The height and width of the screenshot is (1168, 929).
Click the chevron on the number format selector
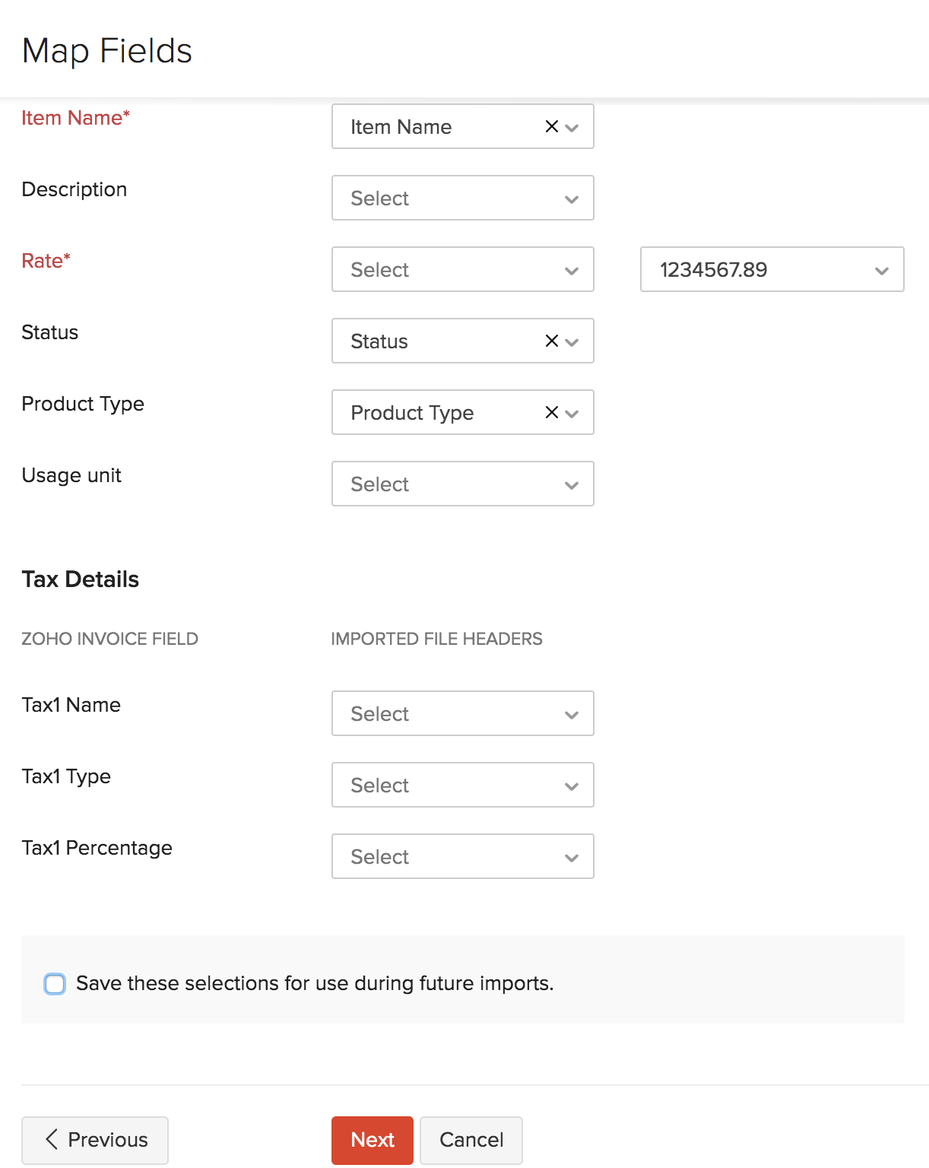pos(881,269)
